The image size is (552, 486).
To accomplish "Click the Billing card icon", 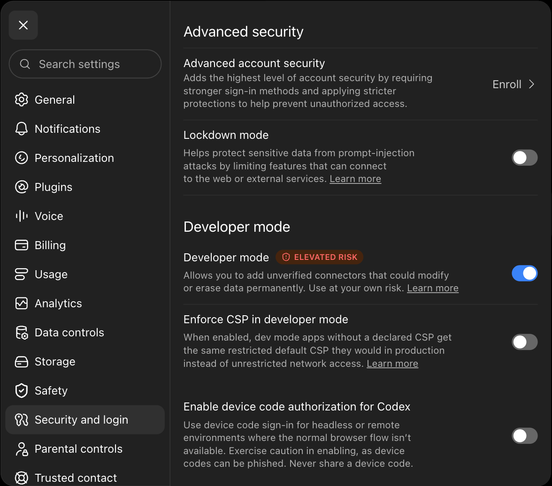I will coord(22,245).
